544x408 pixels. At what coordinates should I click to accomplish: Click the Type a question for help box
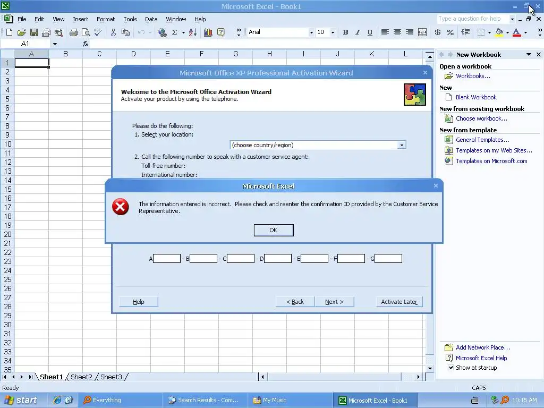[x=472, y=19]
